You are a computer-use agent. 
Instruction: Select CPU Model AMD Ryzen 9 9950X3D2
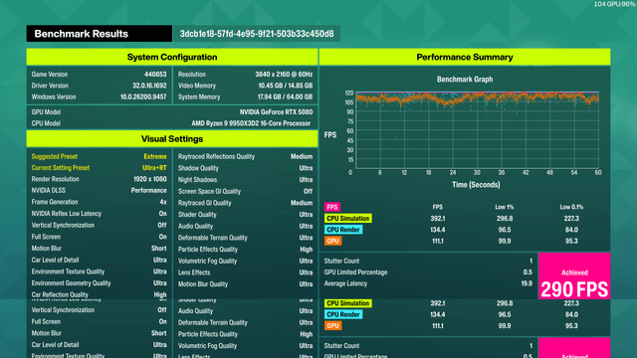coord(251,123)
